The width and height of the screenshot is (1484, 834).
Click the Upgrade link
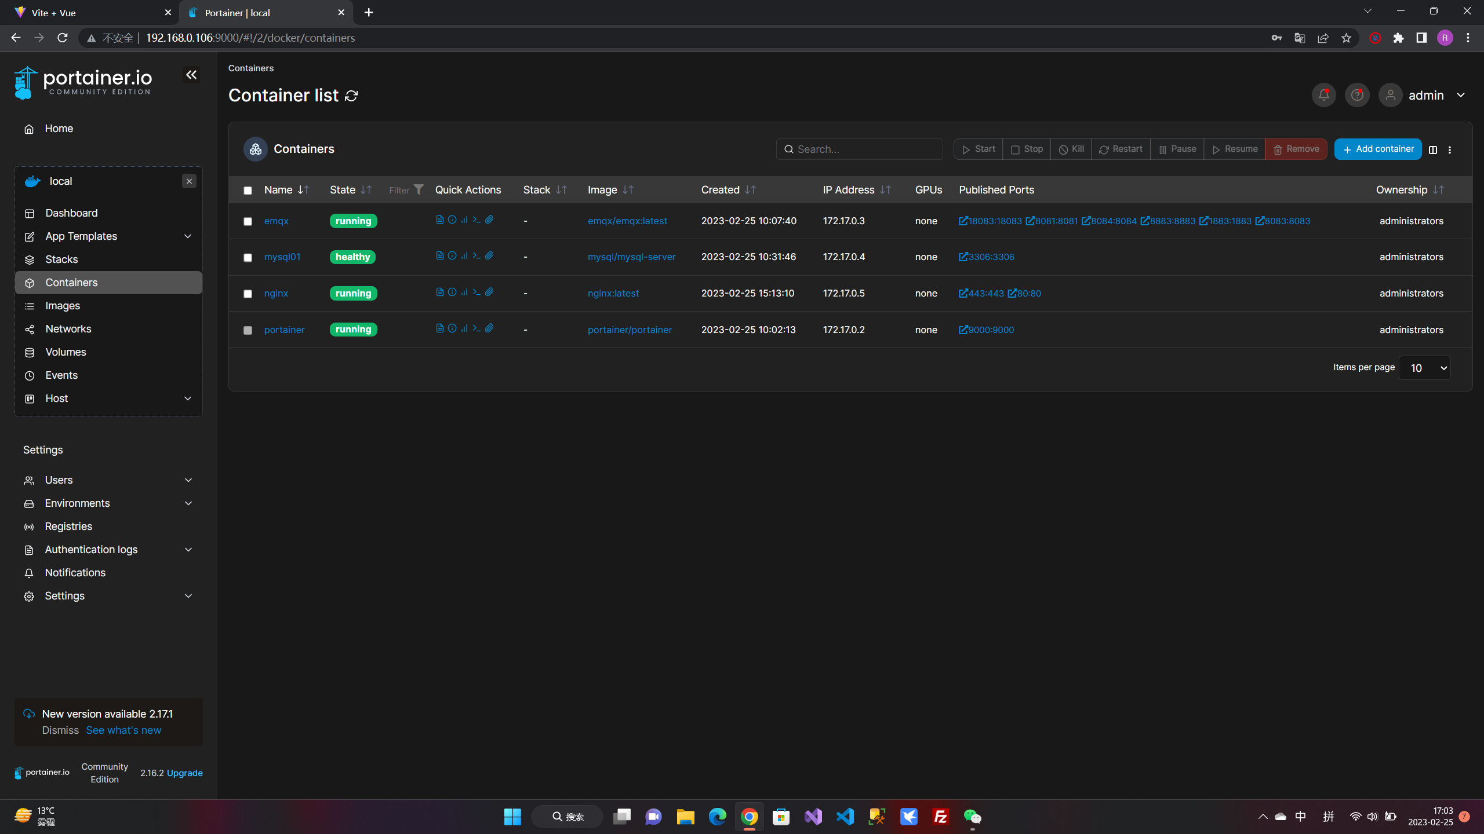tap(184, 773)
